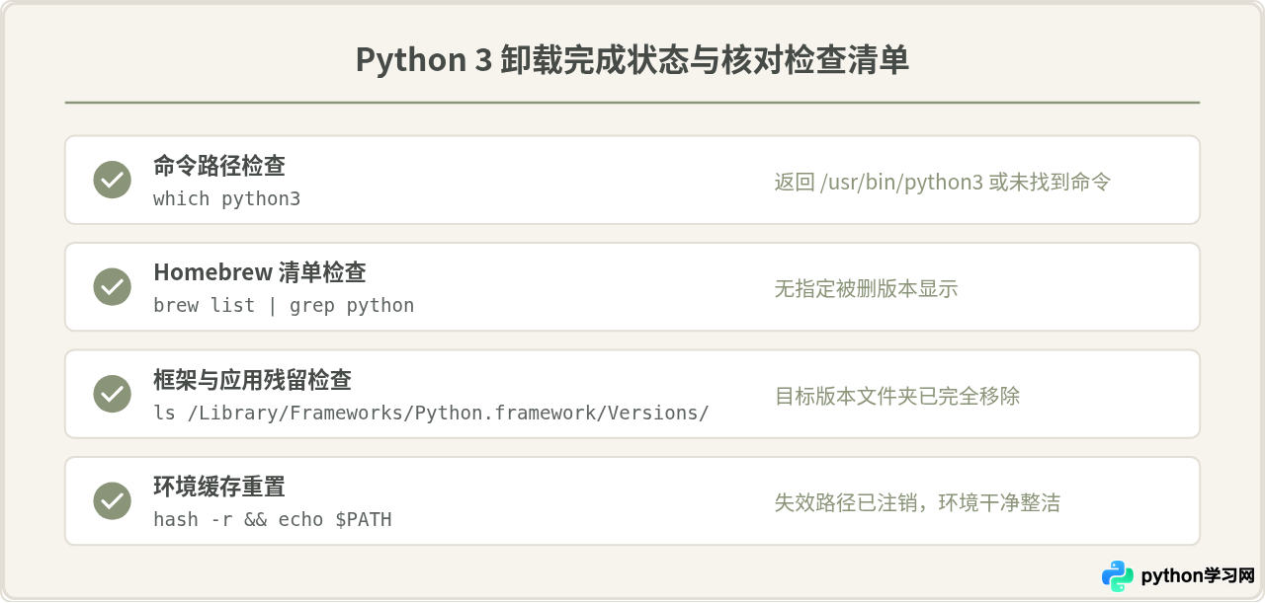Screen dimensions: 1265x603
Task: Click the checkmark icon beside Homebrew 清单检查
Action: (x=113, y=287)
